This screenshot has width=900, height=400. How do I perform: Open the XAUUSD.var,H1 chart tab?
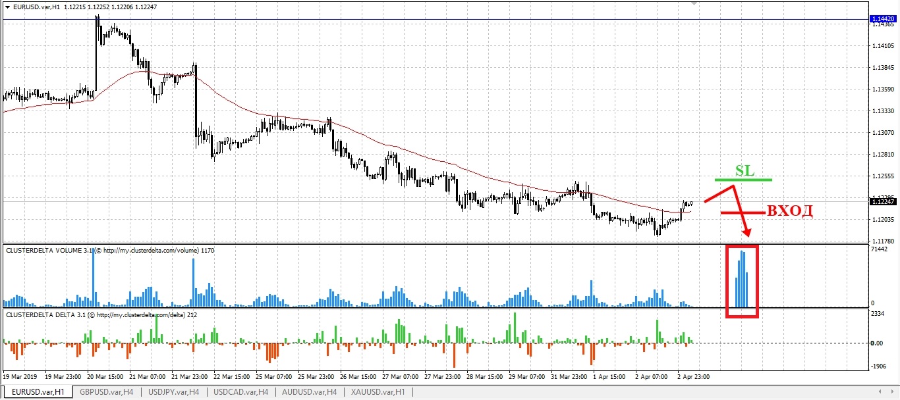(x=378, y=392)
